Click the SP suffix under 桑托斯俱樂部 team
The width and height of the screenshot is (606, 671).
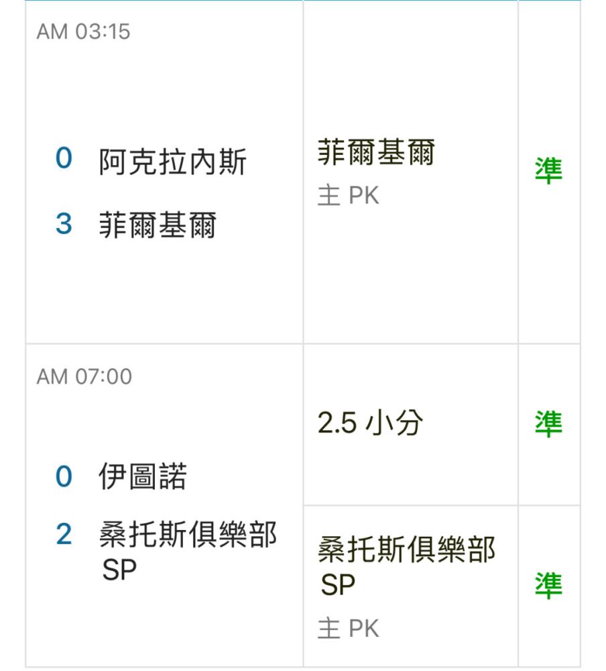pos(119,570)
